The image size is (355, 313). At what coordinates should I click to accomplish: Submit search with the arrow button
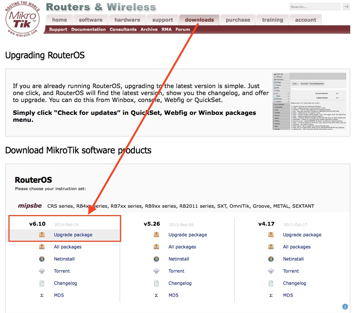tap(346, 7)
